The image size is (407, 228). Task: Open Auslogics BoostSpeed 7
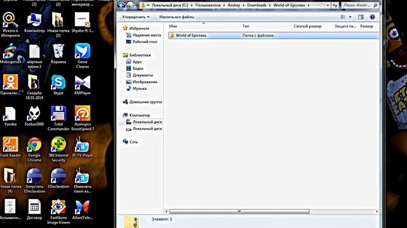click(x=83, y=118)
